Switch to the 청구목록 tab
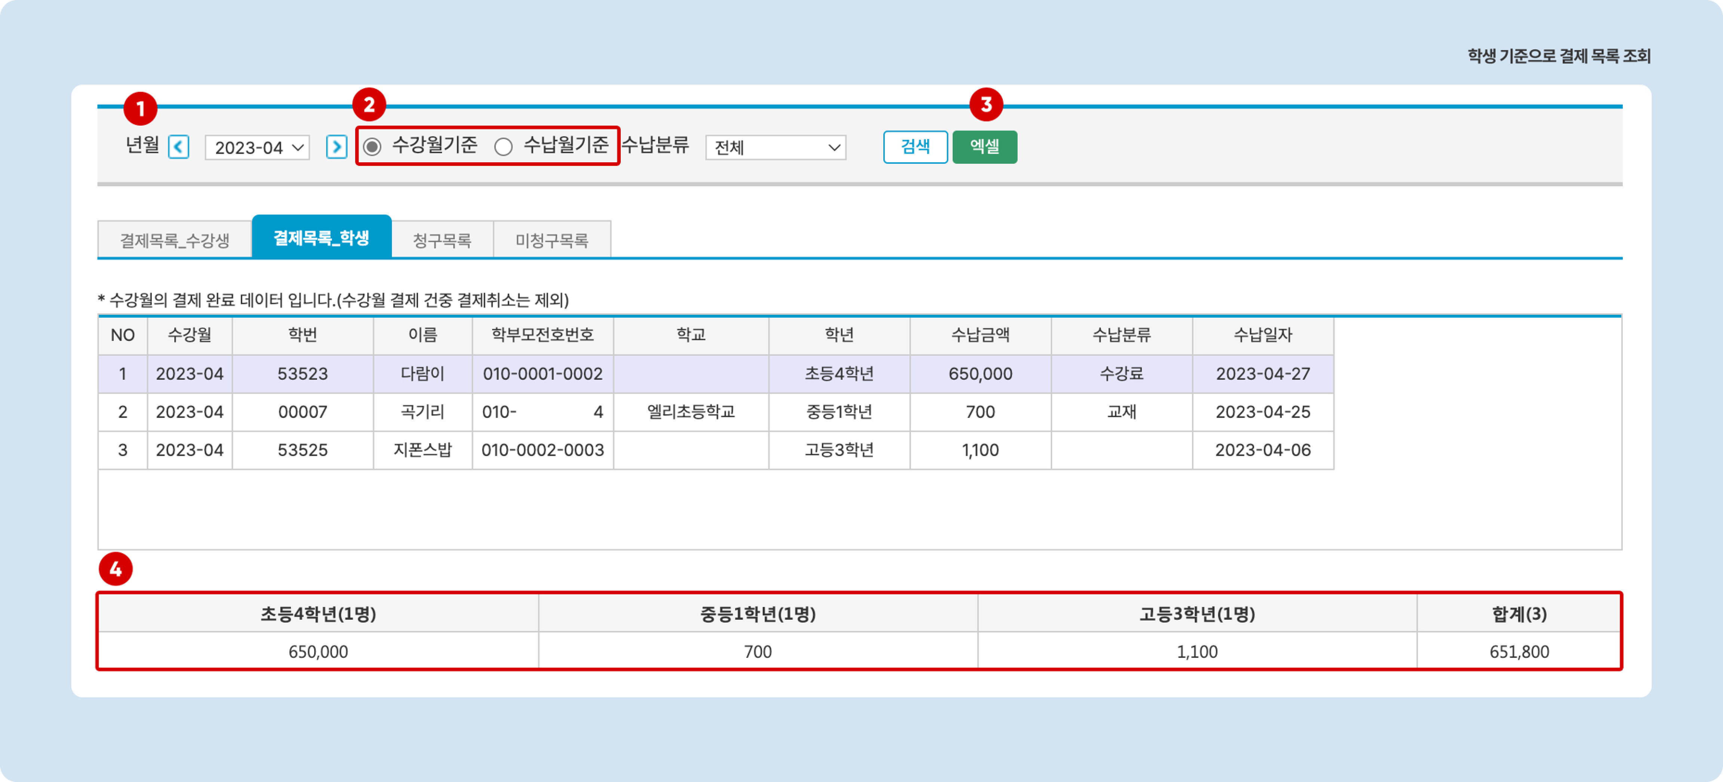Image resolution: width=1723 pixels, height=782 pixels. tap(442, 240)
